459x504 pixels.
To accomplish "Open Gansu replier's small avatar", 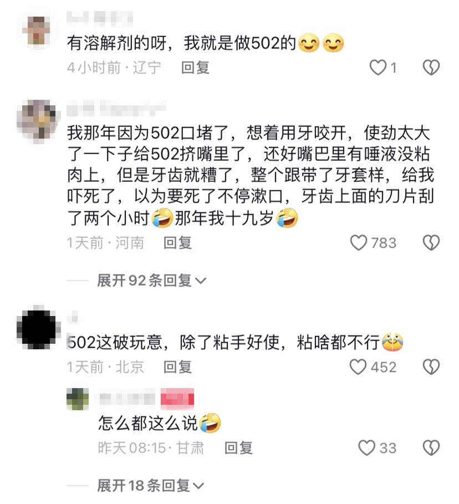I will point(78,399).
